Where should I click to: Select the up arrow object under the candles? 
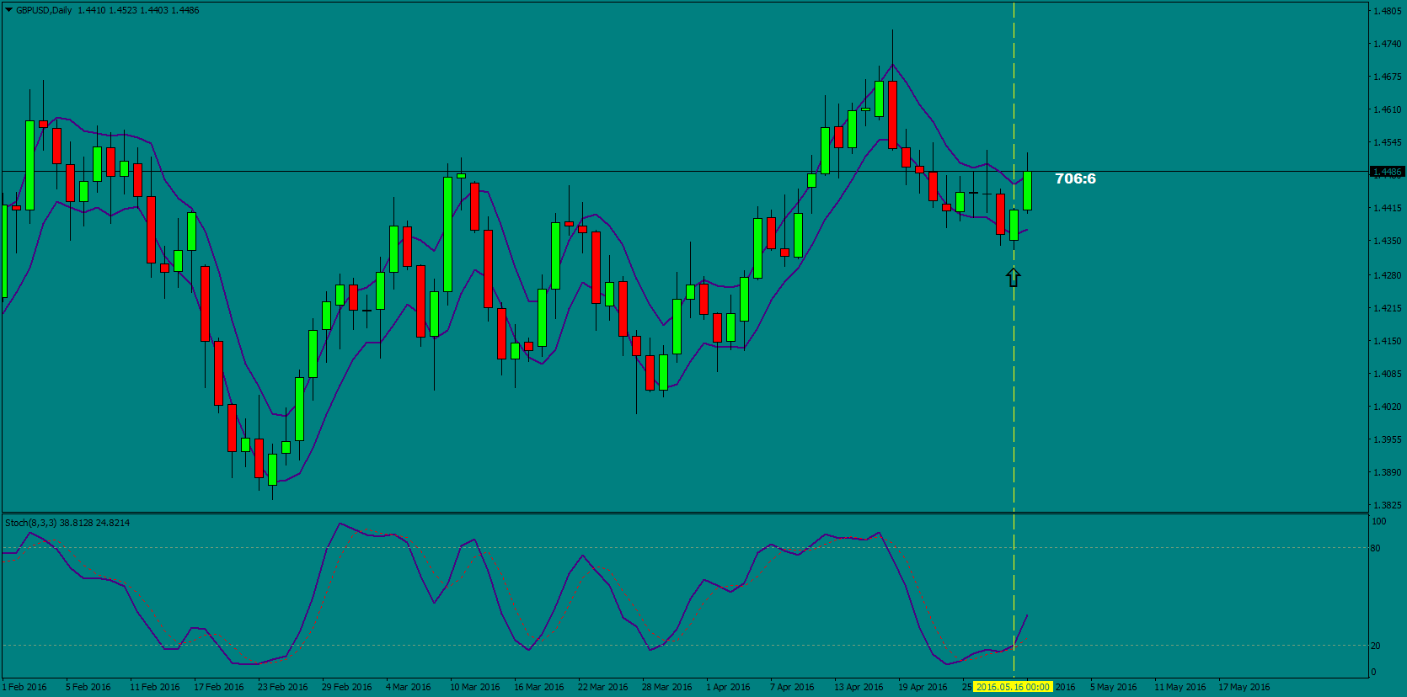click(1014, 277)
